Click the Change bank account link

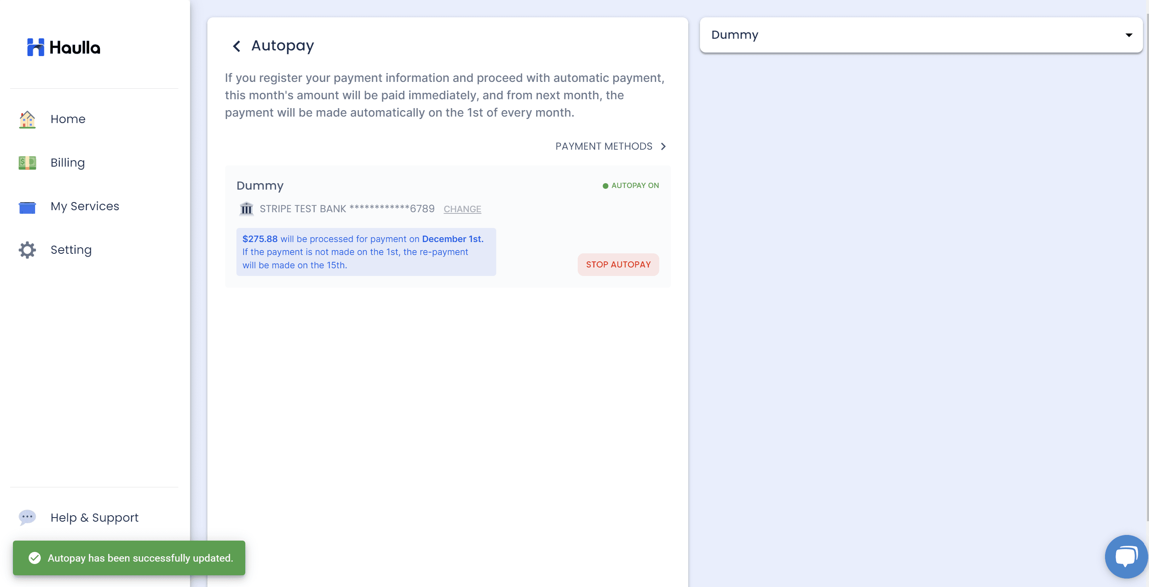[x=462, y=209]
